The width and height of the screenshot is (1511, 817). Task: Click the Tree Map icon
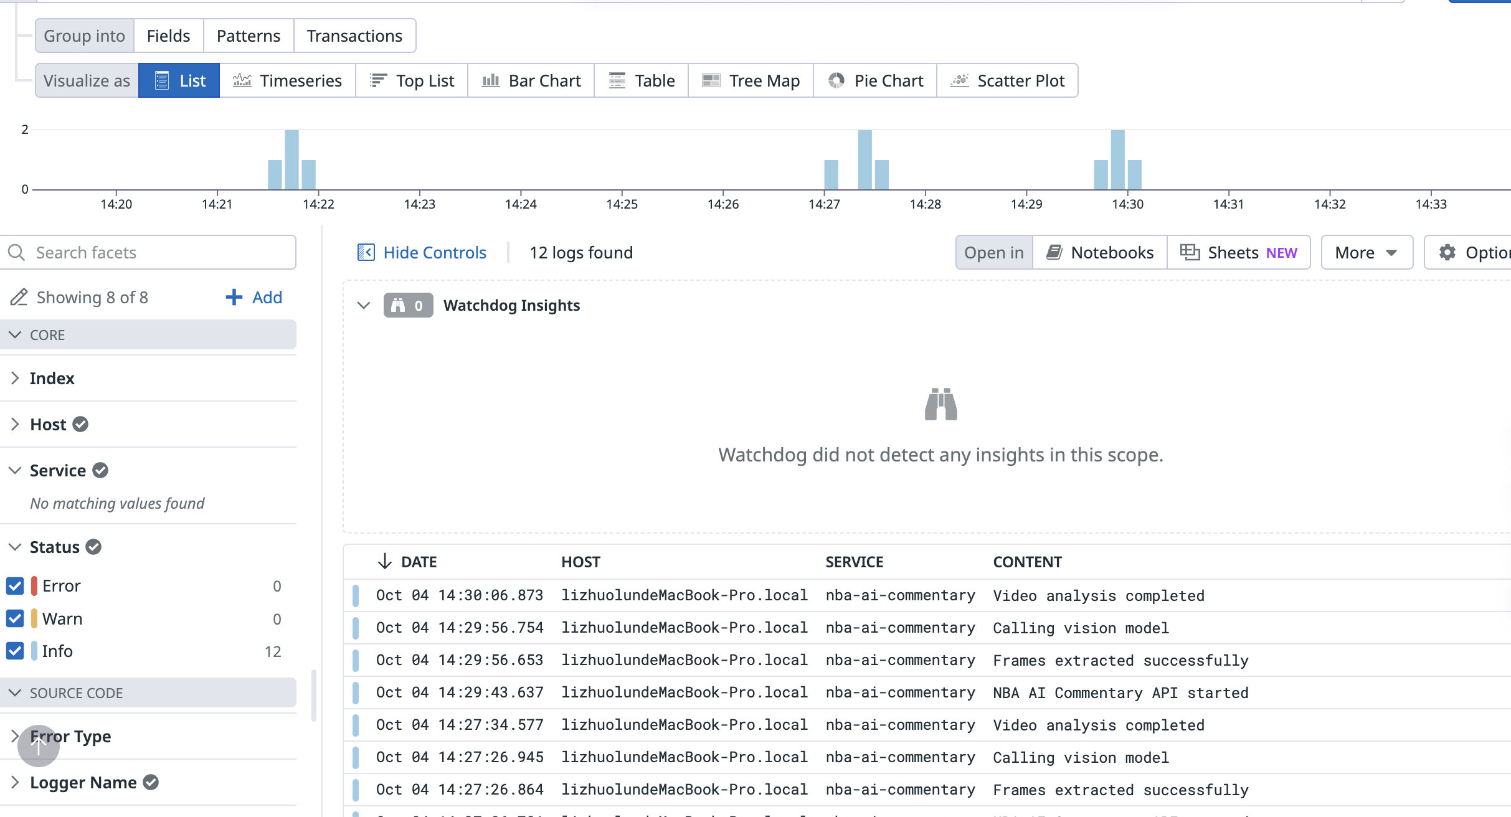711,80
